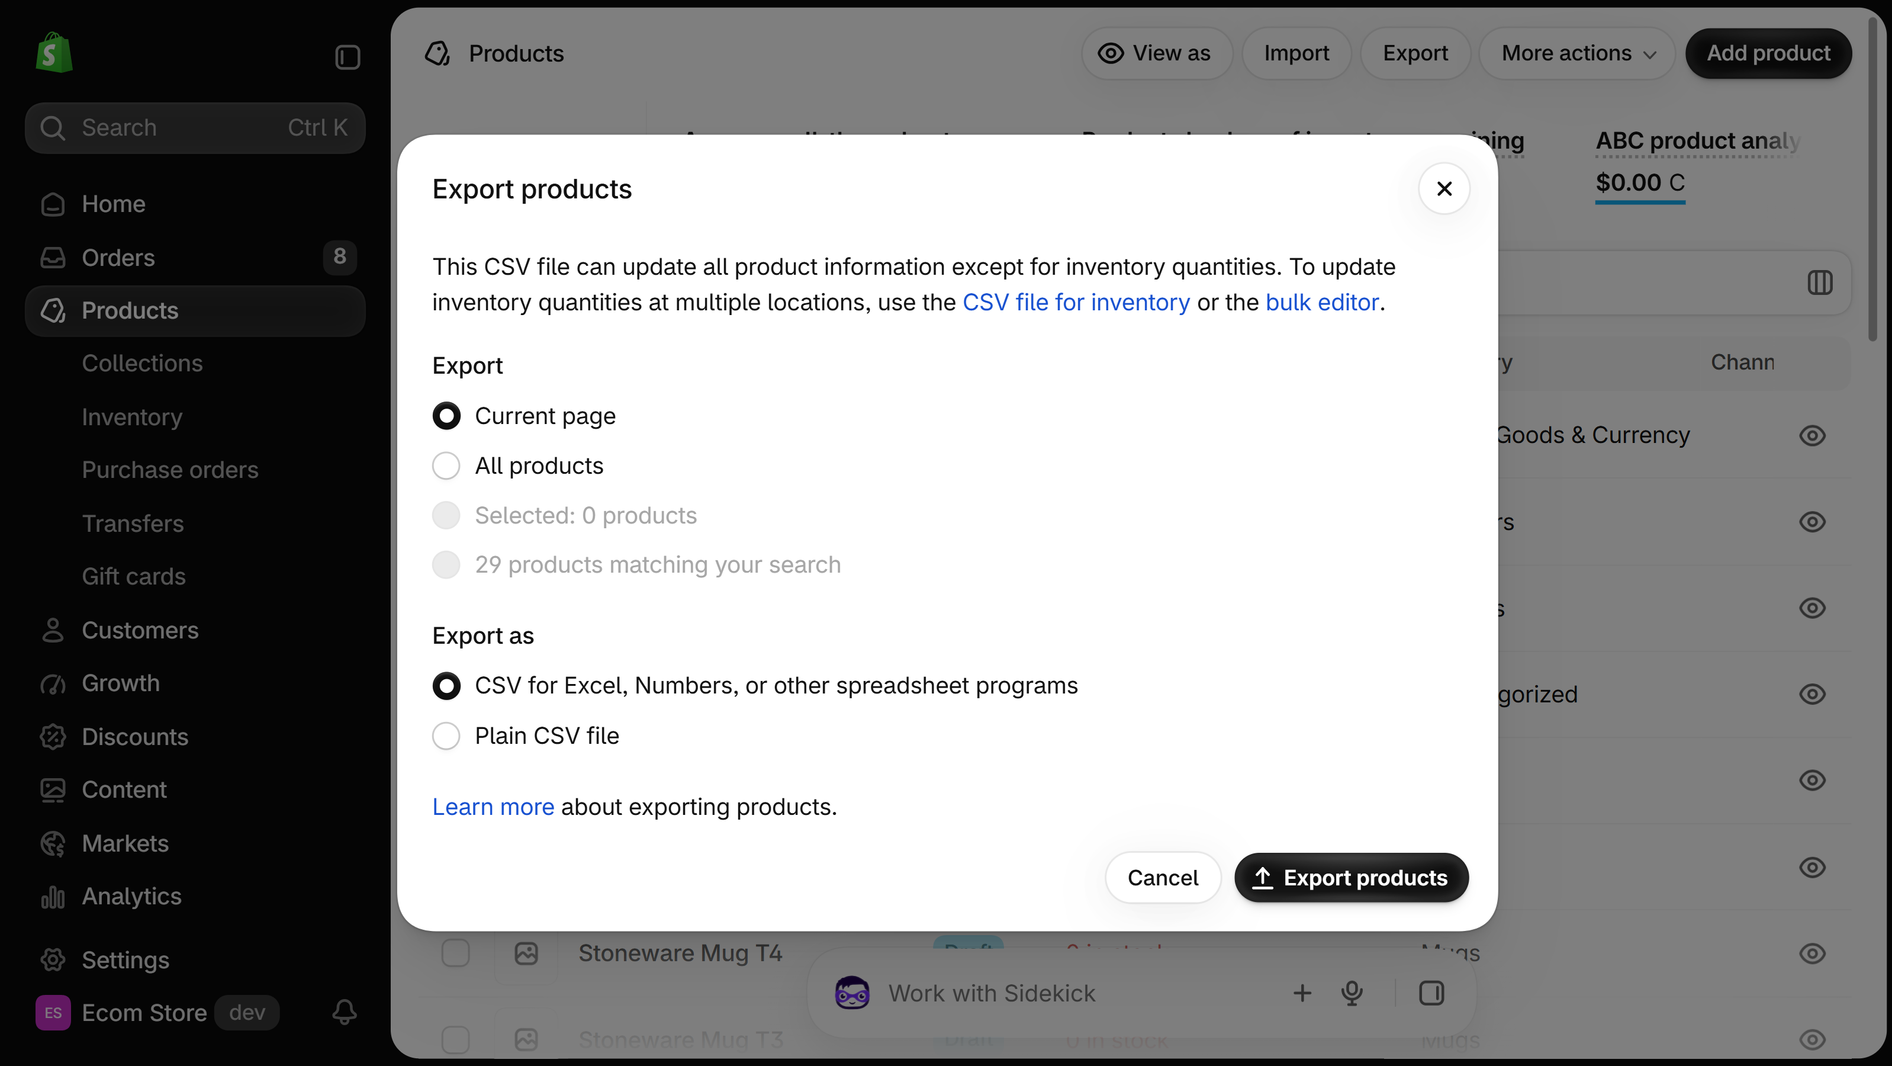This screenshot has height=1066, width=1892.
Task: Click the plus icon in Sidekick bar
Action: 1302,993
